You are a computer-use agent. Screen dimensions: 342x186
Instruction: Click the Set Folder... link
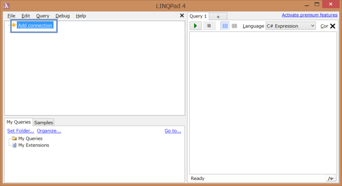[21, 131]
